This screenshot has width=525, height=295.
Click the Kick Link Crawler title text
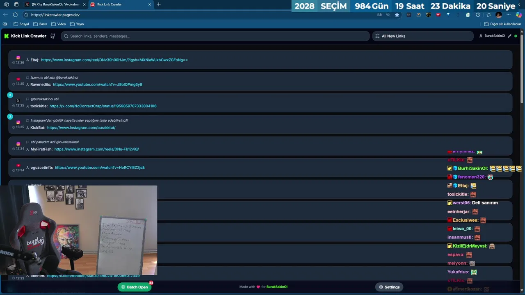pyautogui.click(x=29, y=36)
